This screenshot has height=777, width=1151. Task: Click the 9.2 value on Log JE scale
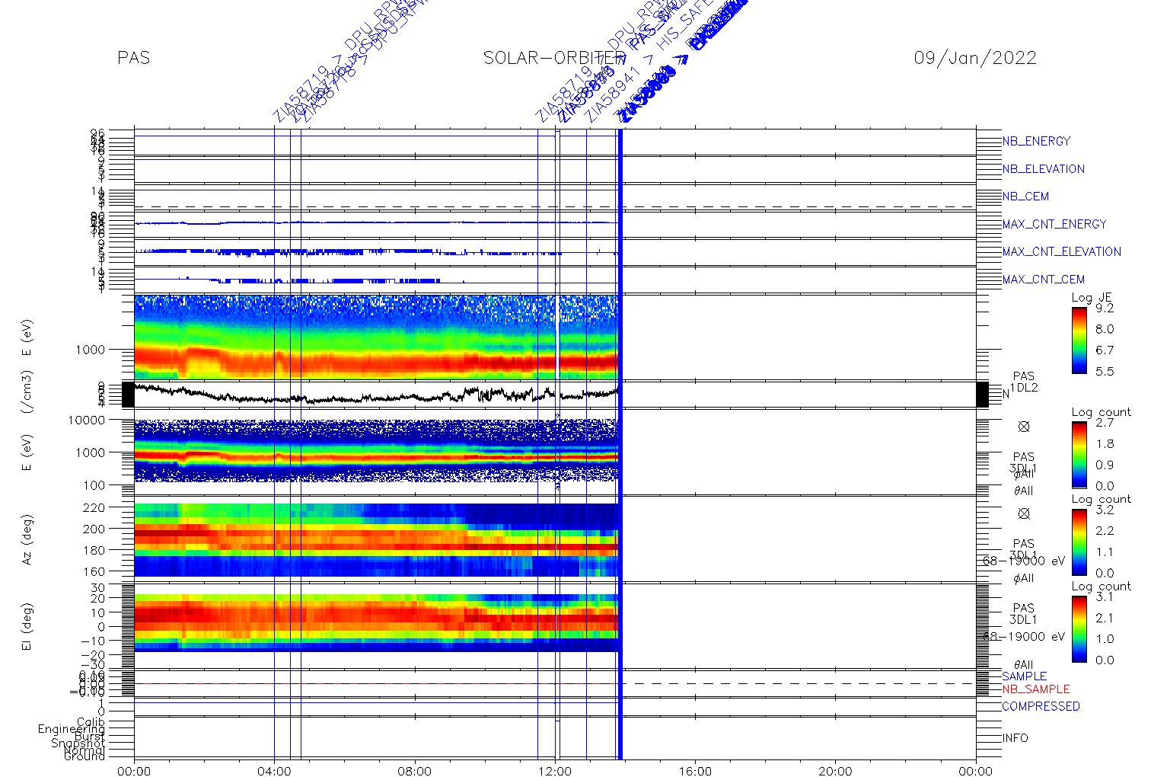pyautogui.click(x=1104, y=309)
